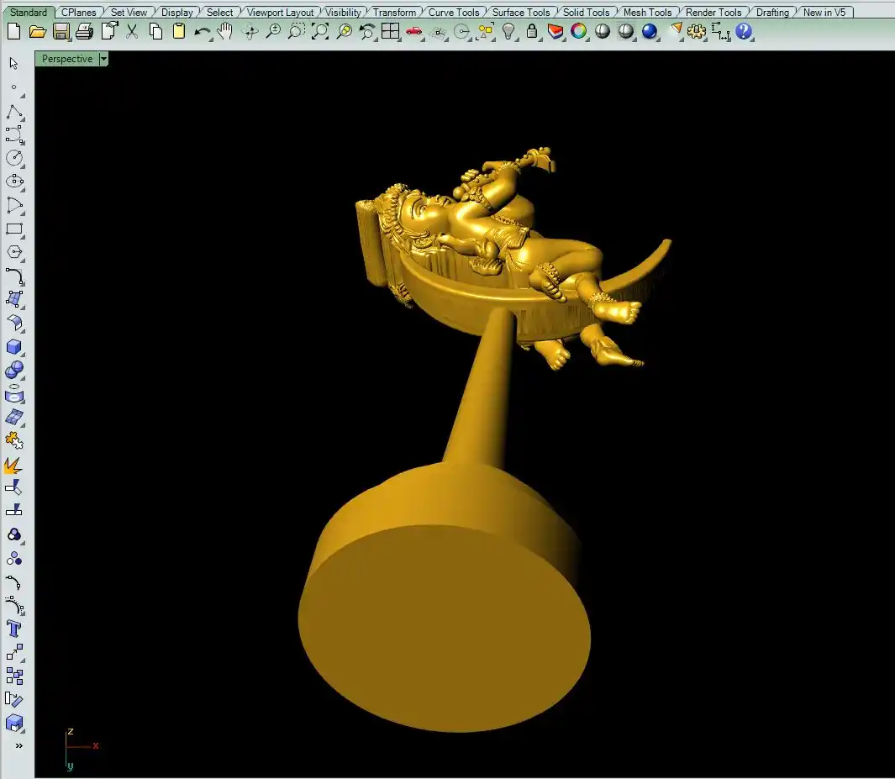This screenshot has width=895, height=779.
Task: Select the Circle tool
Action: (13, 158)
